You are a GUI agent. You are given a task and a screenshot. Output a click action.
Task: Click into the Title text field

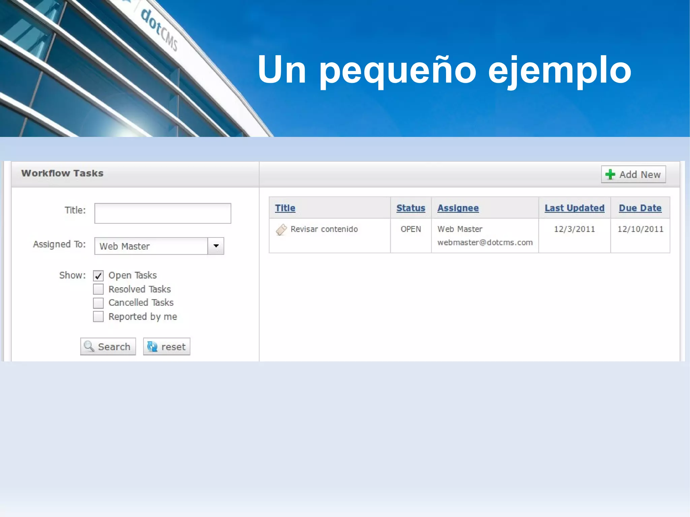(x=163, y=213)
